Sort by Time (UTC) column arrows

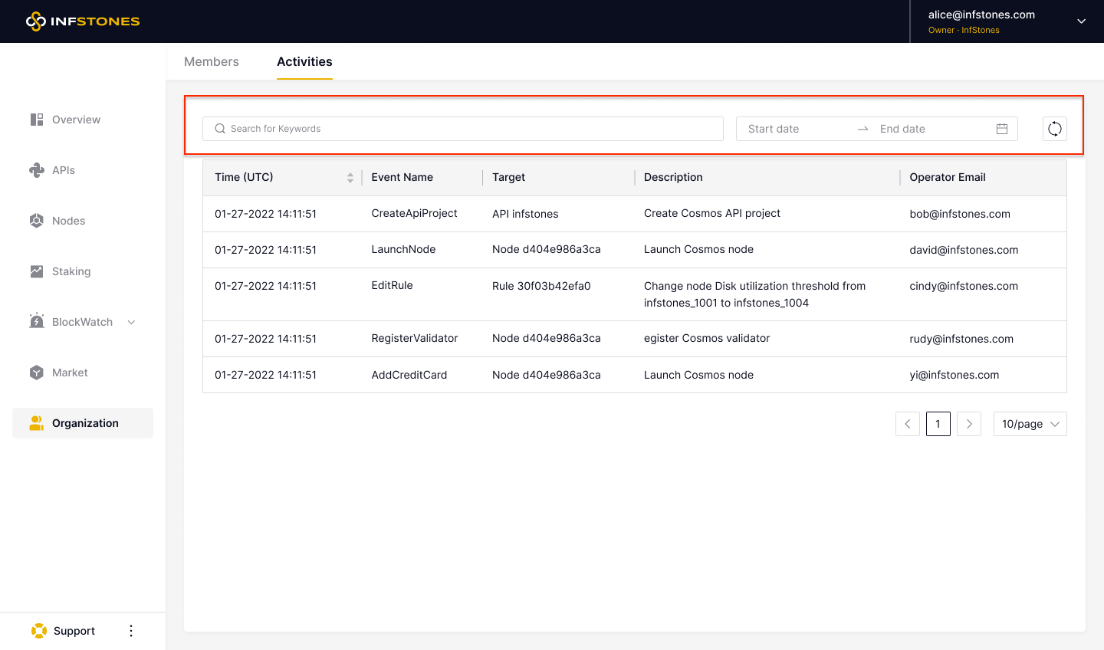(350, 178)
